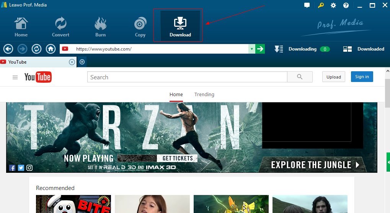Viewport: 390px width, 213px height.
Task: Click the green go arrow beside URL
Action: [x=260, y=49]
